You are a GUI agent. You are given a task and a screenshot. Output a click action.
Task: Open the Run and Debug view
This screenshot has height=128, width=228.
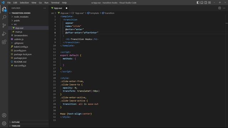click(4, 34)
